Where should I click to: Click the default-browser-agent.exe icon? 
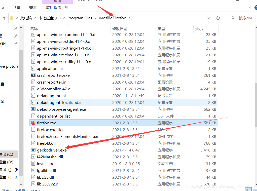33,109
